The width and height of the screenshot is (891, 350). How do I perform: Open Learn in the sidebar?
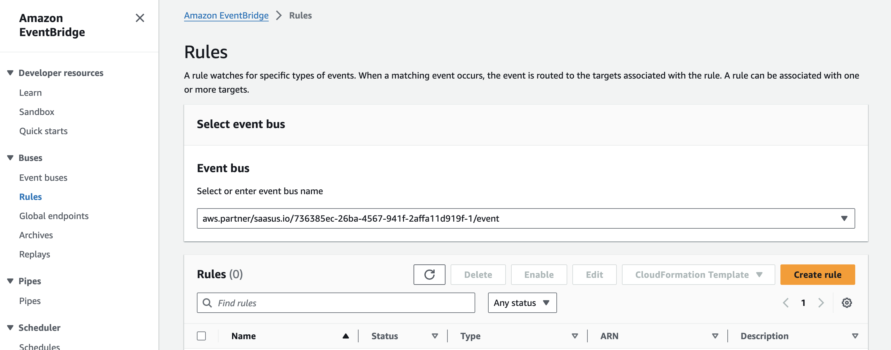[30, 93]
